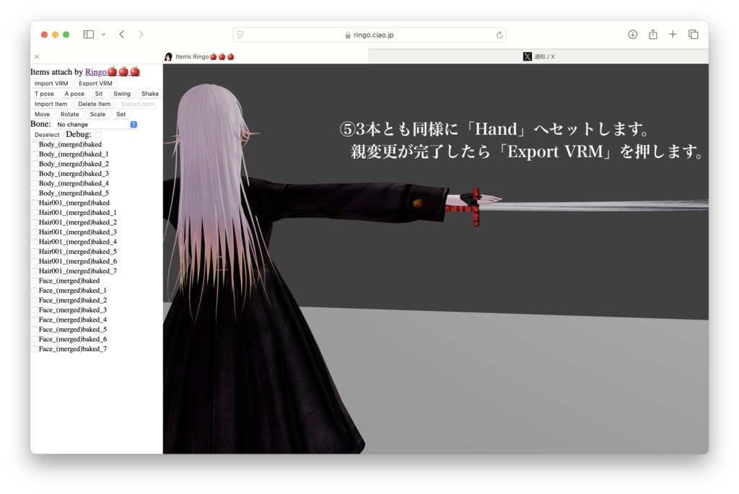Show the tab overview grid
The width and height of the screenshot is (739, 494).
(693, 34)
